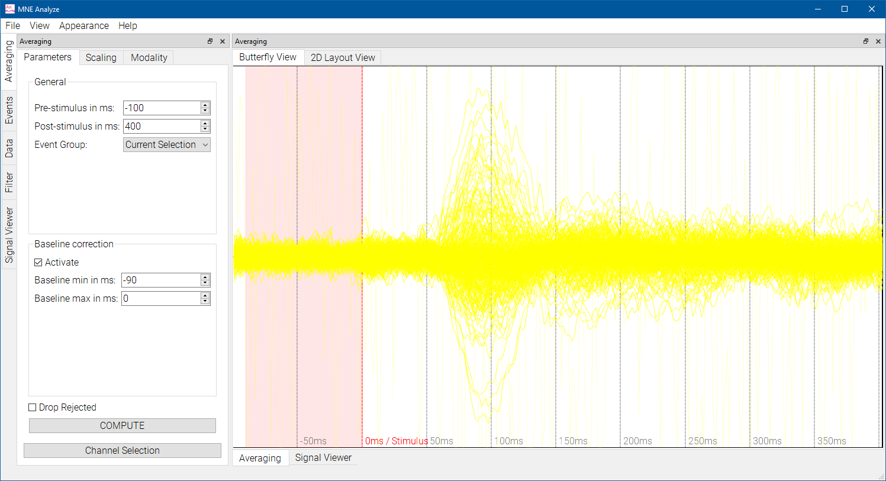Viewport: 886px width, 481px height.
Task: Click the Pre-stimulus in ms input field
Action: [x=162, y=108]
